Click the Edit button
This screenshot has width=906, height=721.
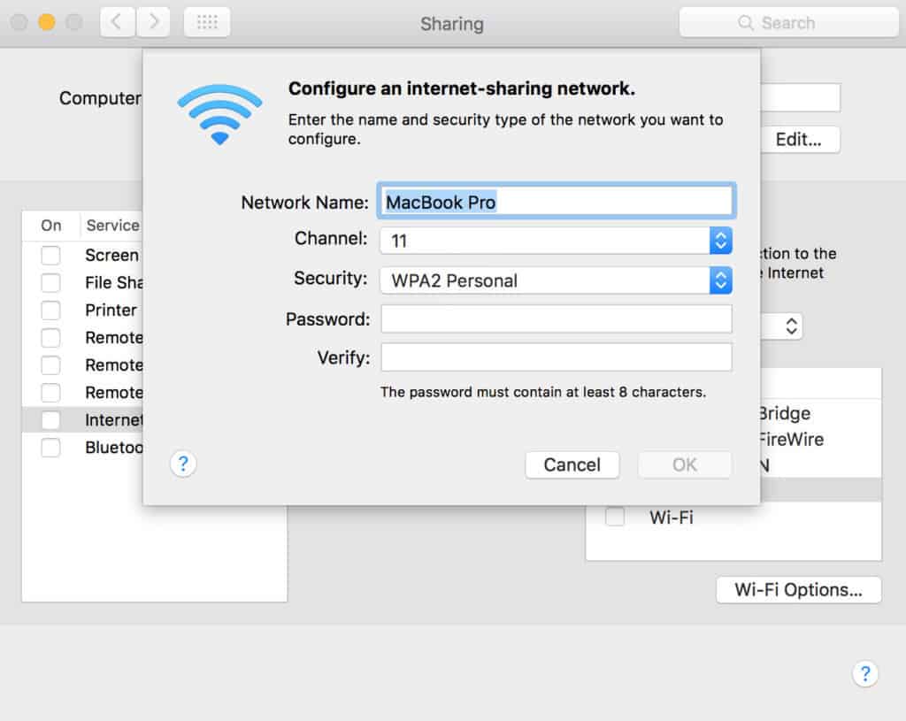click(x=801, y=139)
